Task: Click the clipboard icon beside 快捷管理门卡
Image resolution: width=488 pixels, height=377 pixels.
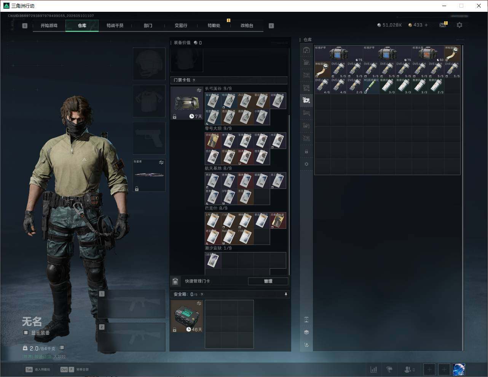Action: [x=175, y=281]
